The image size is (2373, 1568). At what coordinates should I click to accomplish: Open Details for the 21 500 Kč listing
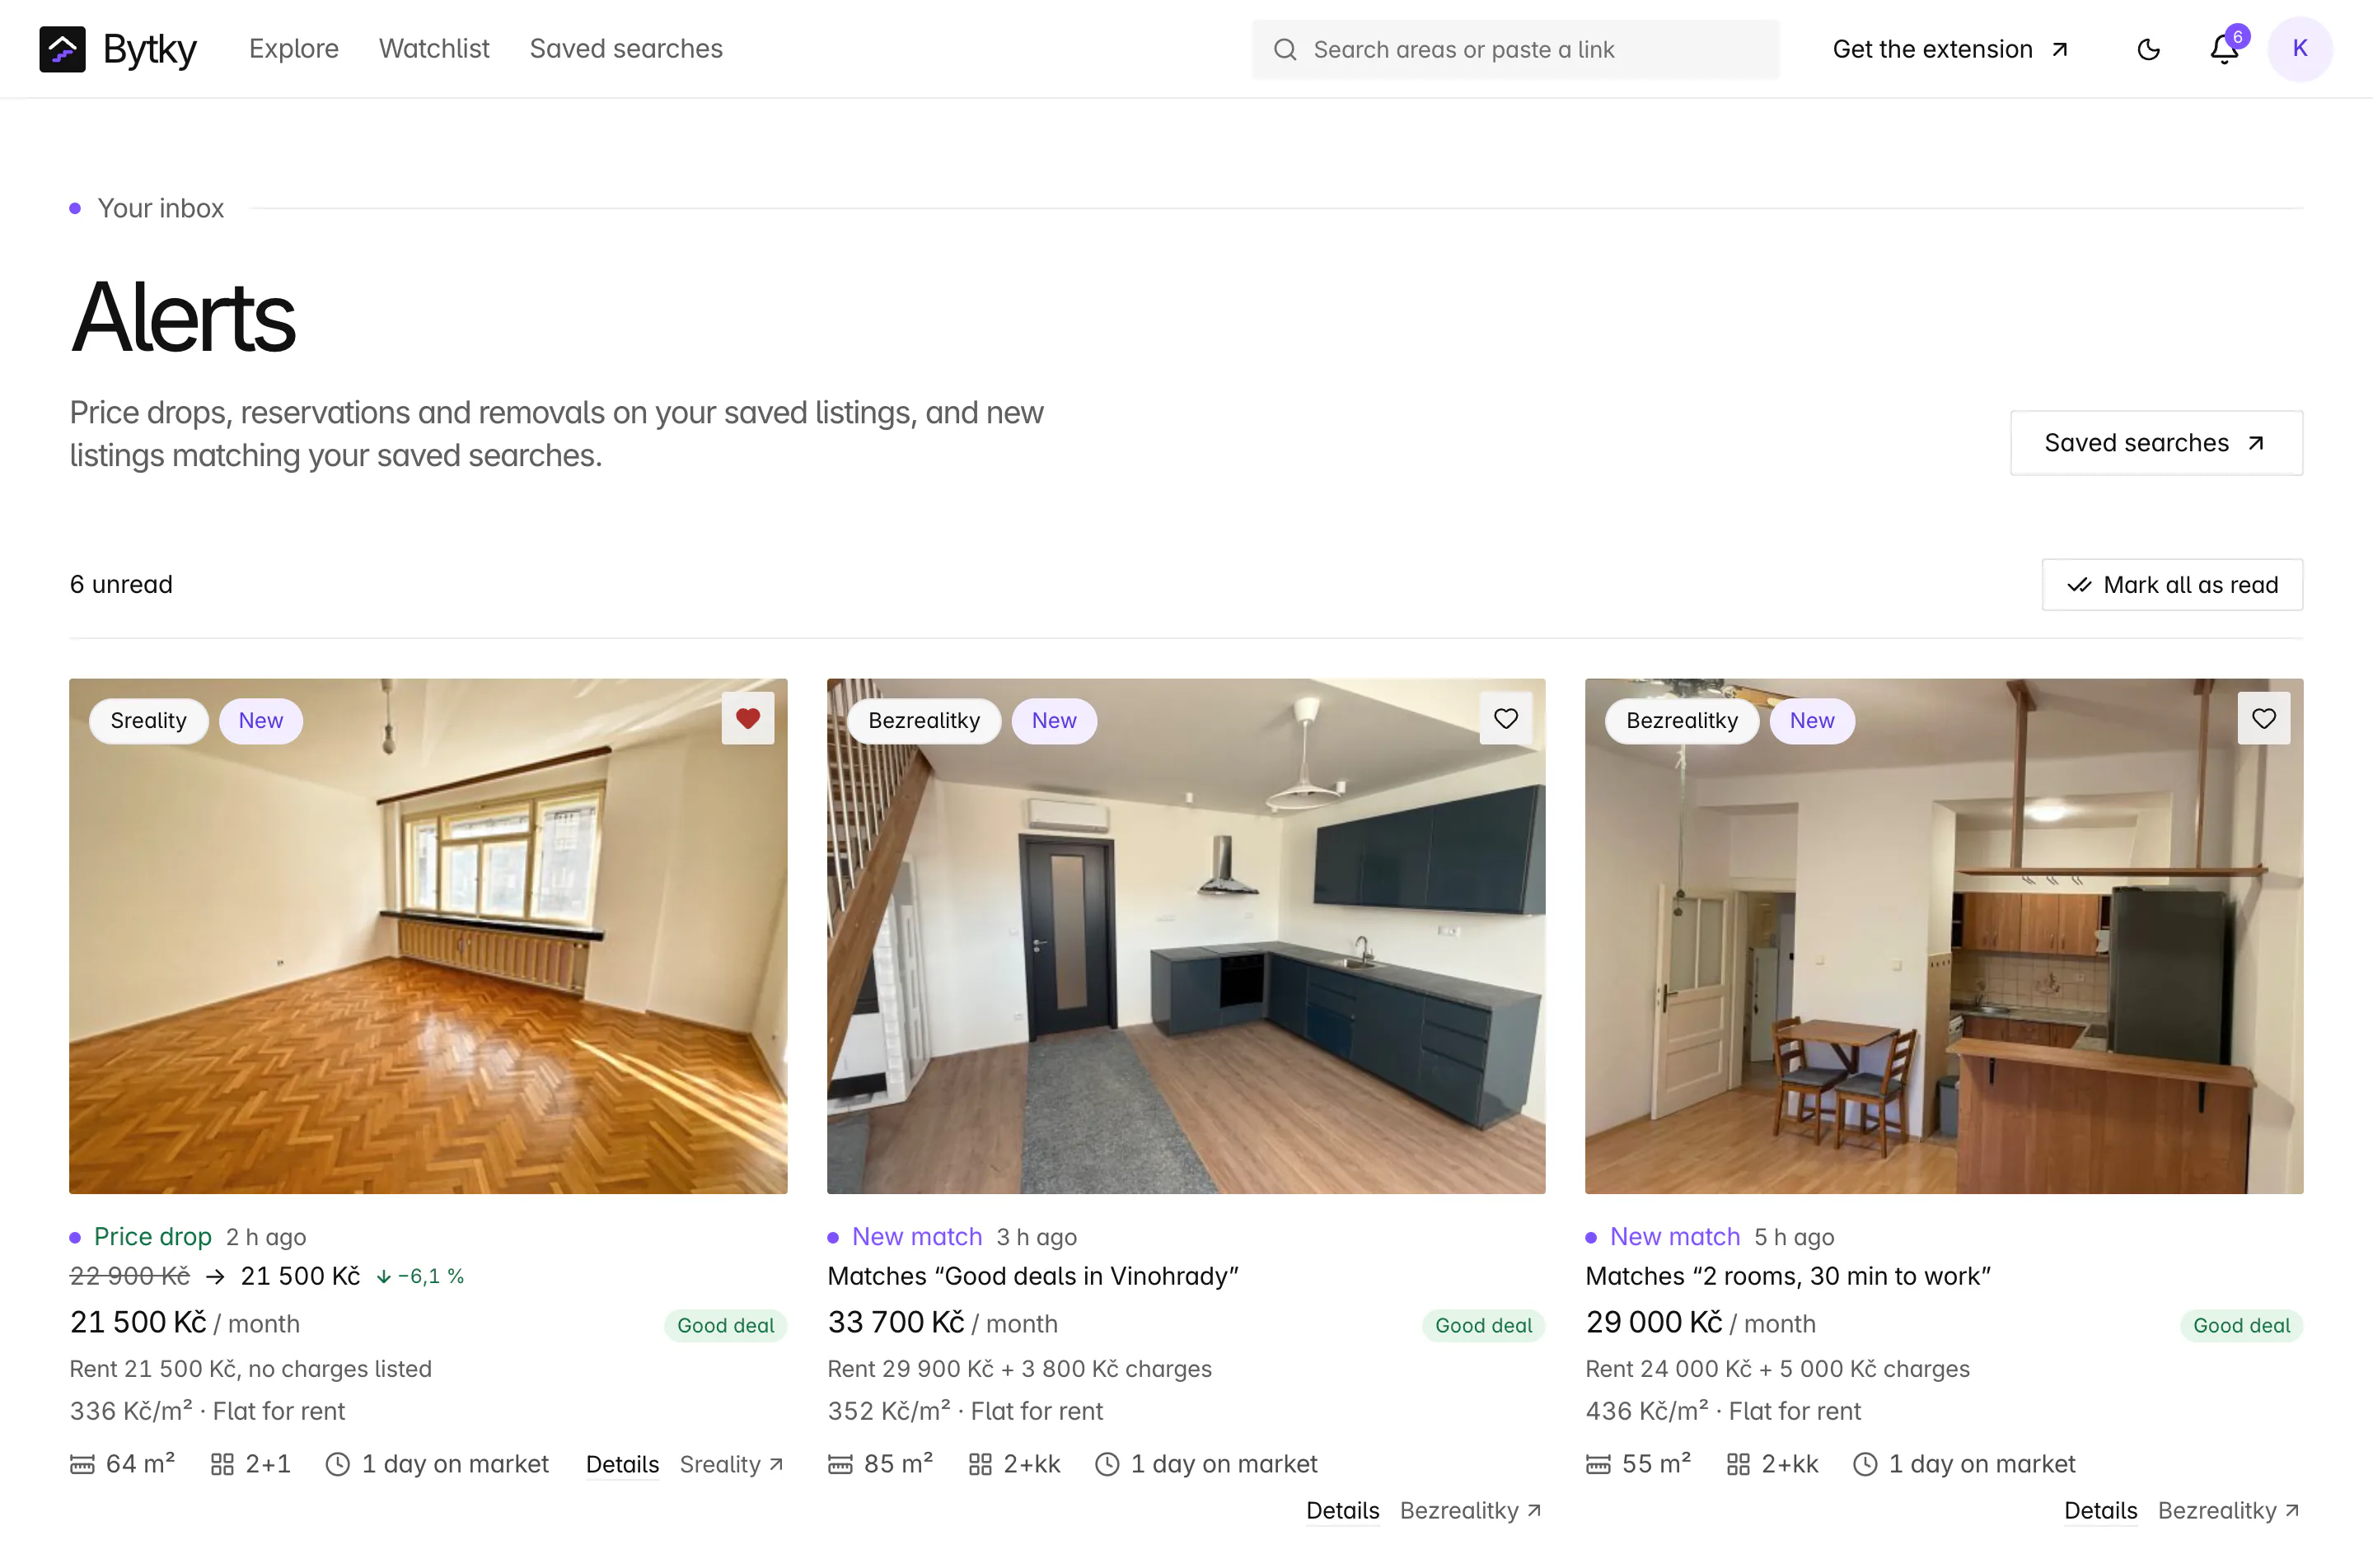tap(622, 1464)
